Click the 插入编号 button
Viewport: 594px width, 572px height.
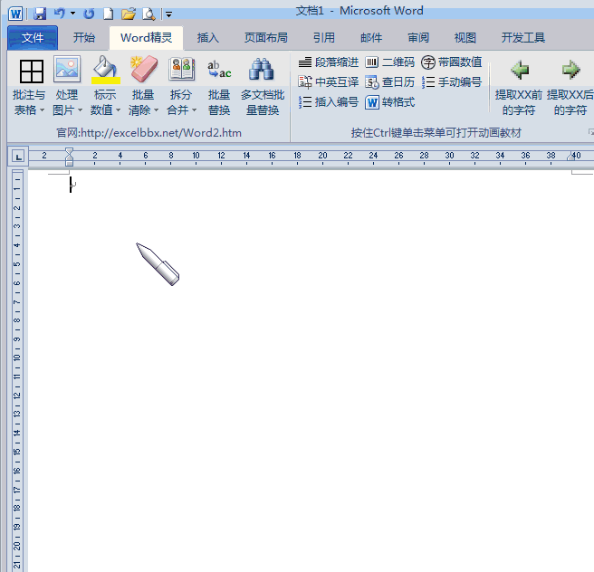pyautogui.click(x=328, y=102)
